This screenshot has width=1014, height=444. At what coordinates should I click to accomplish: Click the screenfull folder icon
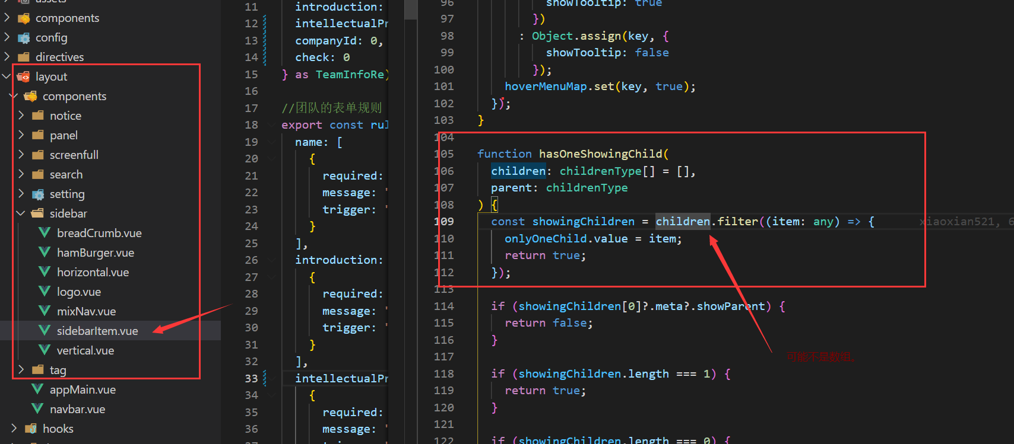[38, 155]
